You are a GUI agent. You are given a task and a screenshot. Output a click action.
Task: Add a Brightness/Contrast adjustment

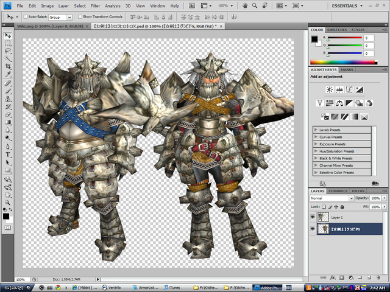click(x=330, y=89)
